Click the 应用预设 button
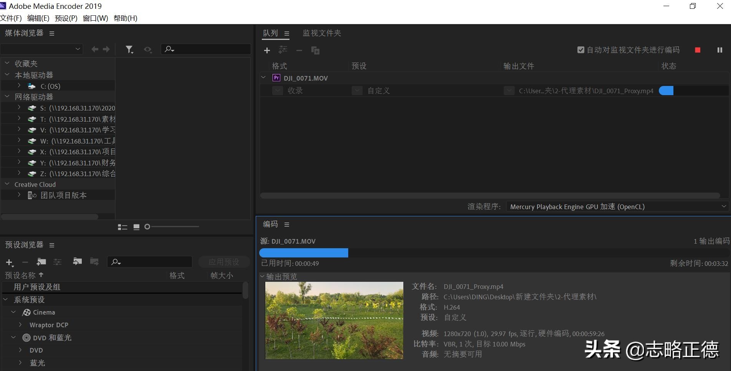The image size is (731, 371). point(224,261)
